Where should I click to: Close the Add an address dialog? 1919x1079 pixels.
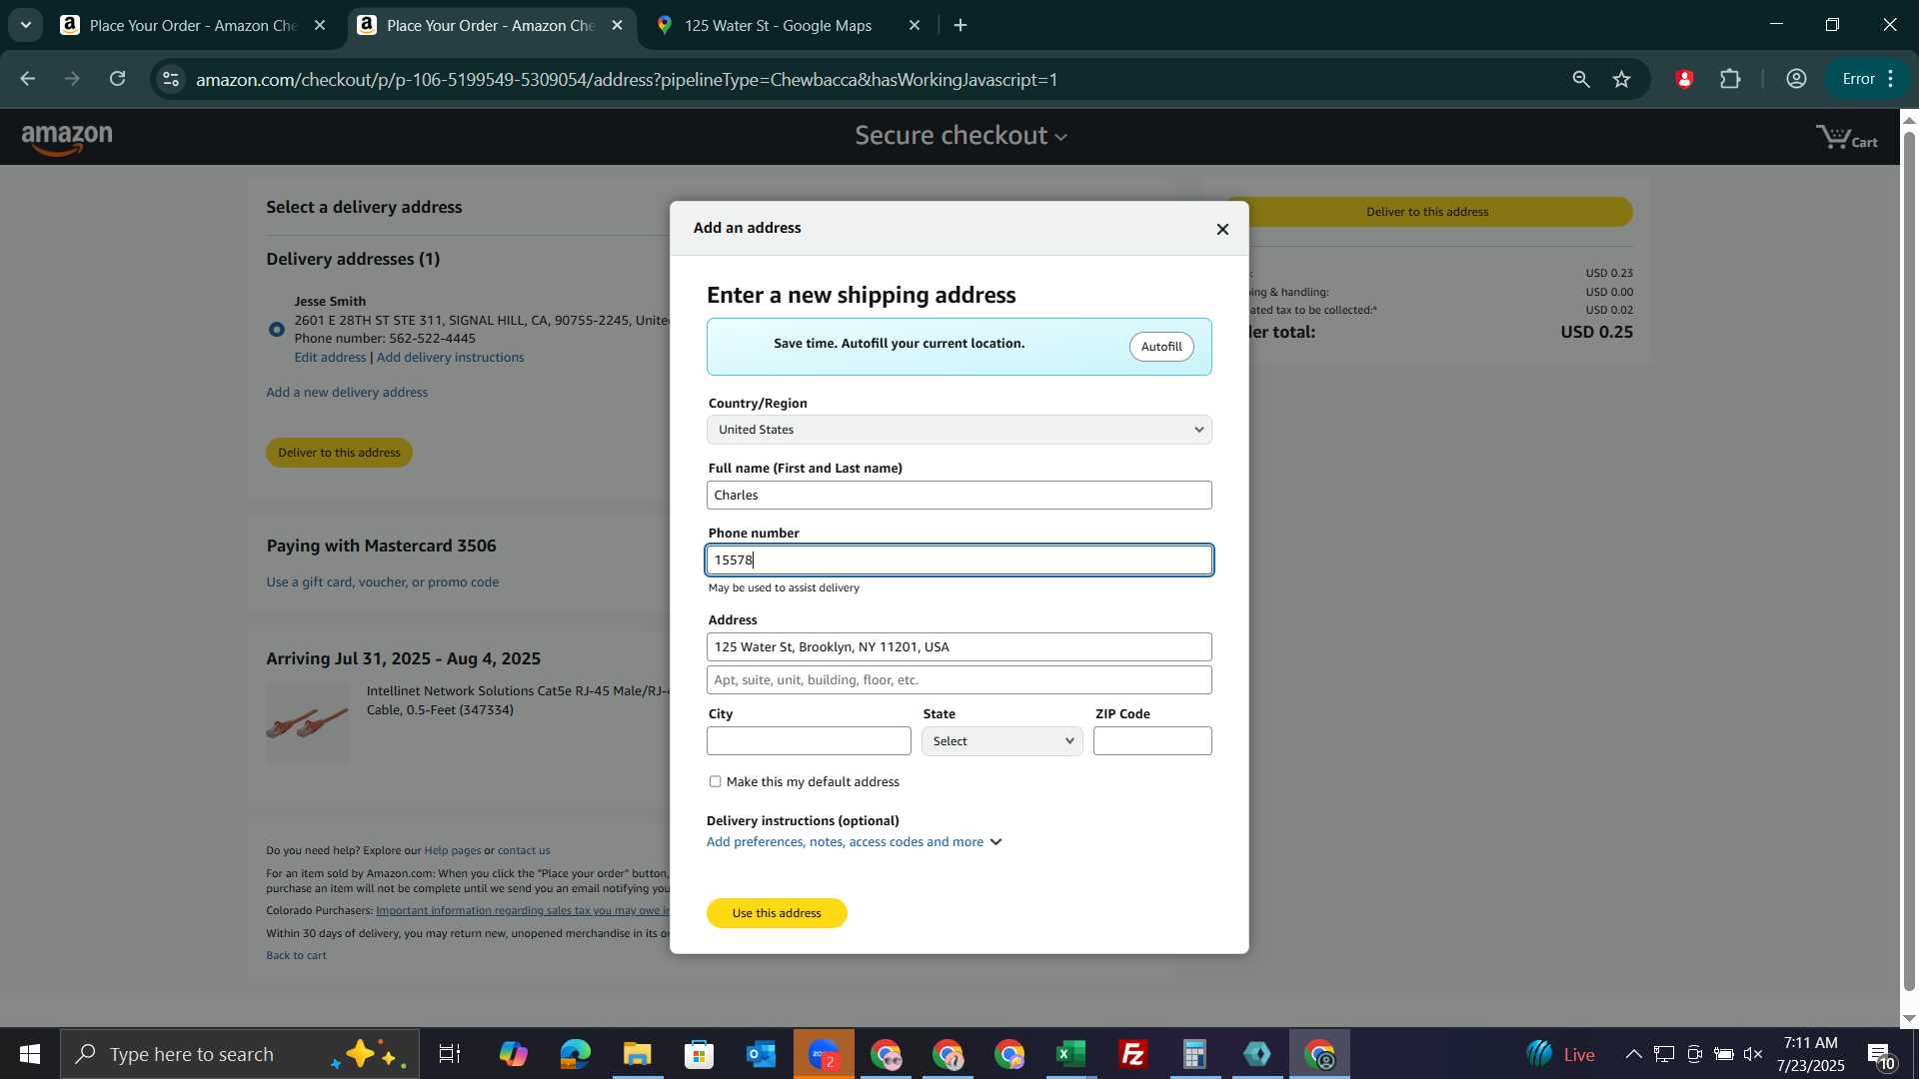click(x=1221, y=230)
